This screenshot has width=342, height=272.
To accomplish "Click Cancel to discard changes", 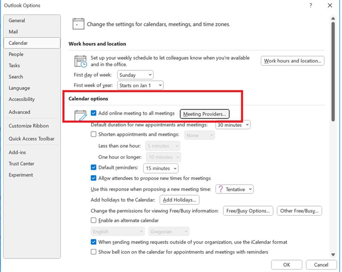I will click(x=321, y=265).
